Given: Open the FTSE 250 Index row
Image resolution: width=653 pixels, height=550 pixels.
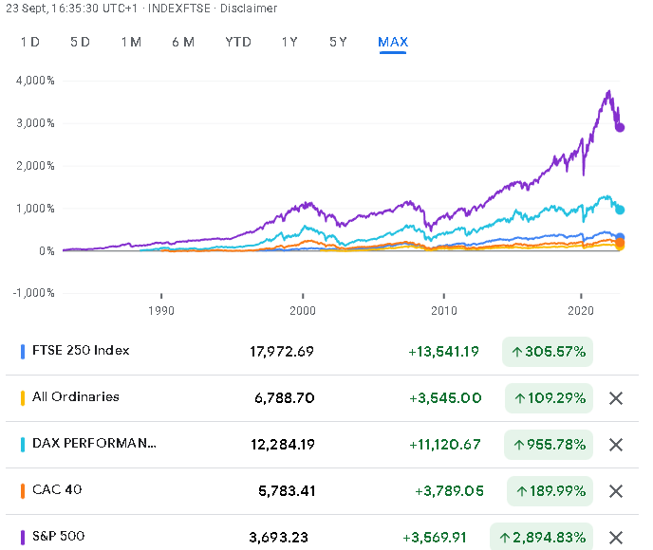Looking at the screenshot, I should pos(322,352).
